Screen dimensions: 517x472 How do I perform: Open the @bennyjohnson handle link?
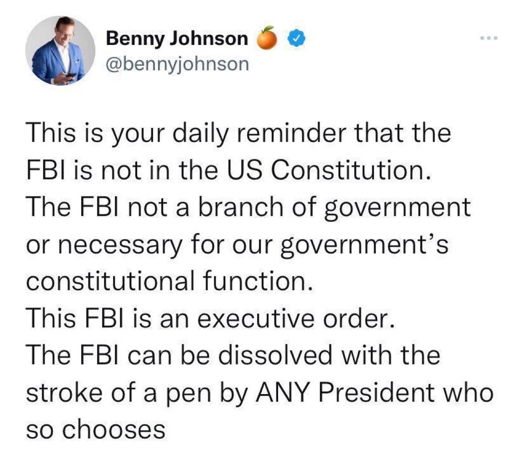pos(178,64)
